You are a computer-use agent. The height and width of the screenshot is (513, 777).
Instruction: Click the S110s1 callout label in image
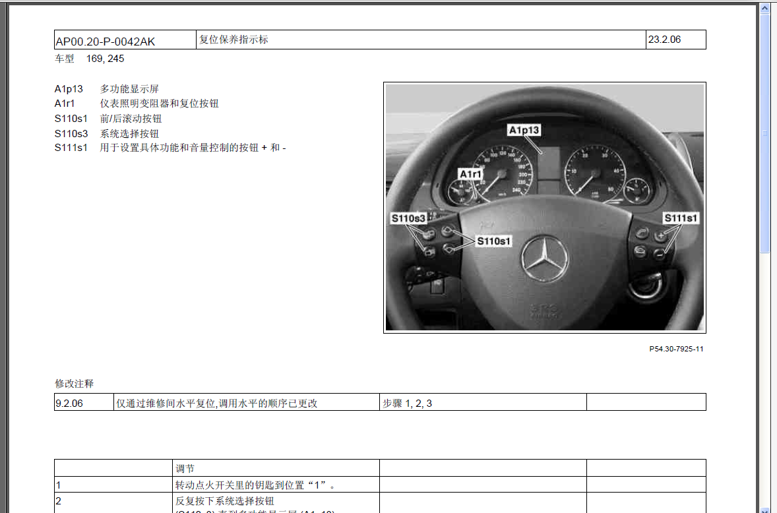click(x=493, y=241)
